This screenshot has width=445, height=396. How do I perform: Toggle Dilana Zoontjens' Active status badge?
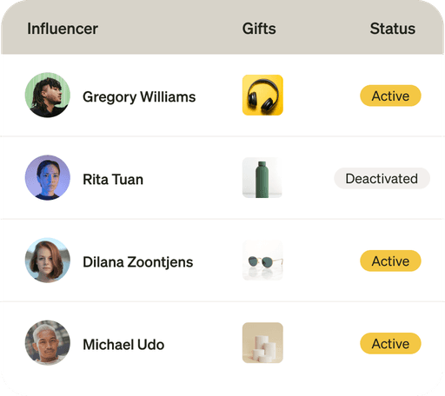coord(390,261)
